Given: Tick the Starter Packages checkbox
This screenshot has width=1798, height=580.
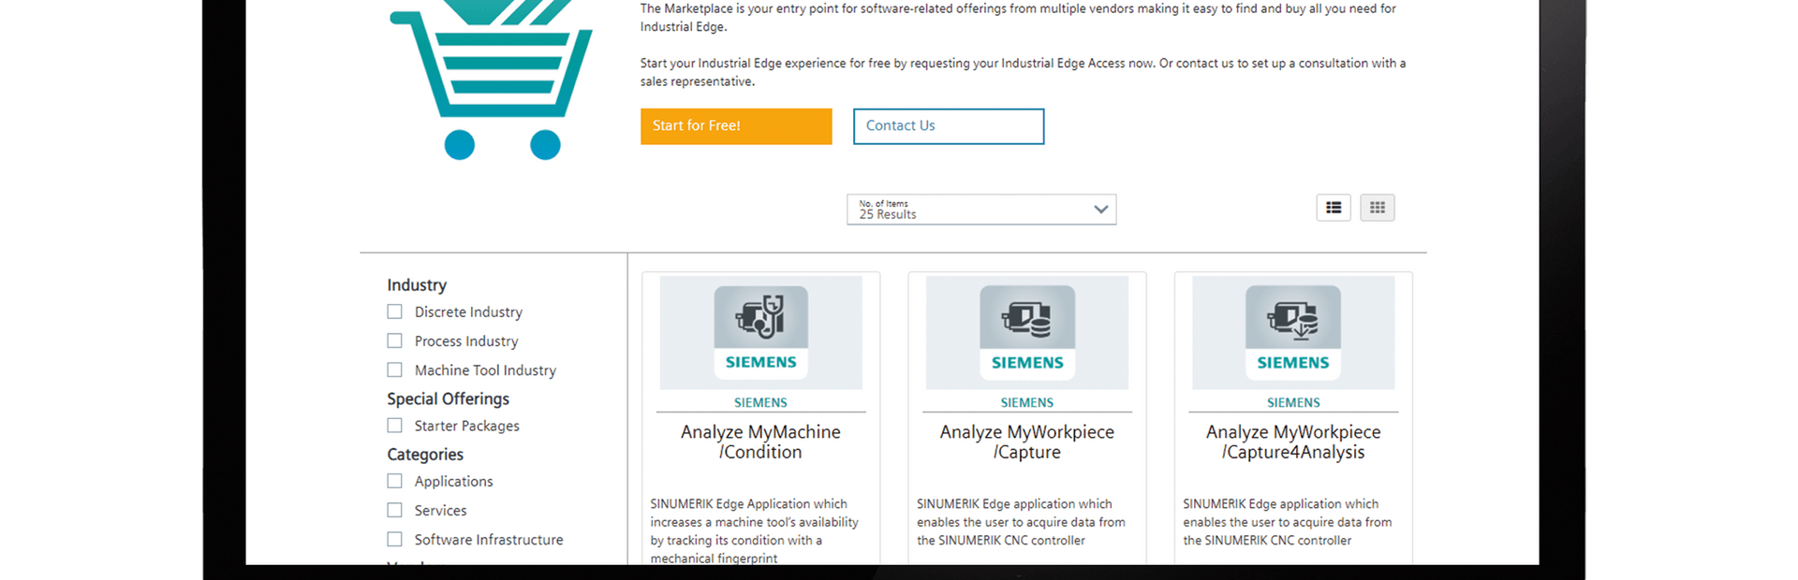Looking at the screenshot, I should (x=395, y=425).
